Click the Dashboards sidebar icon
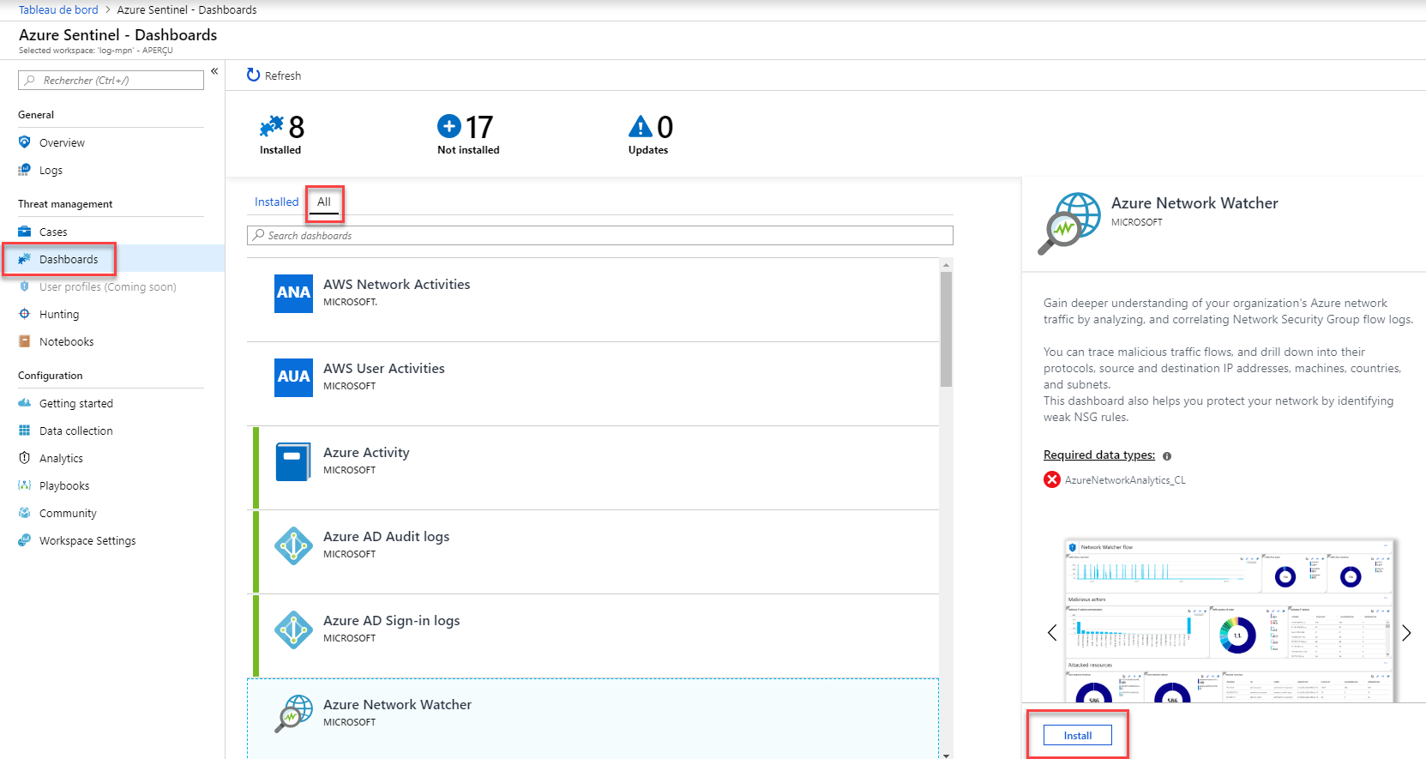1426x759 pixels. coord(24,259)
